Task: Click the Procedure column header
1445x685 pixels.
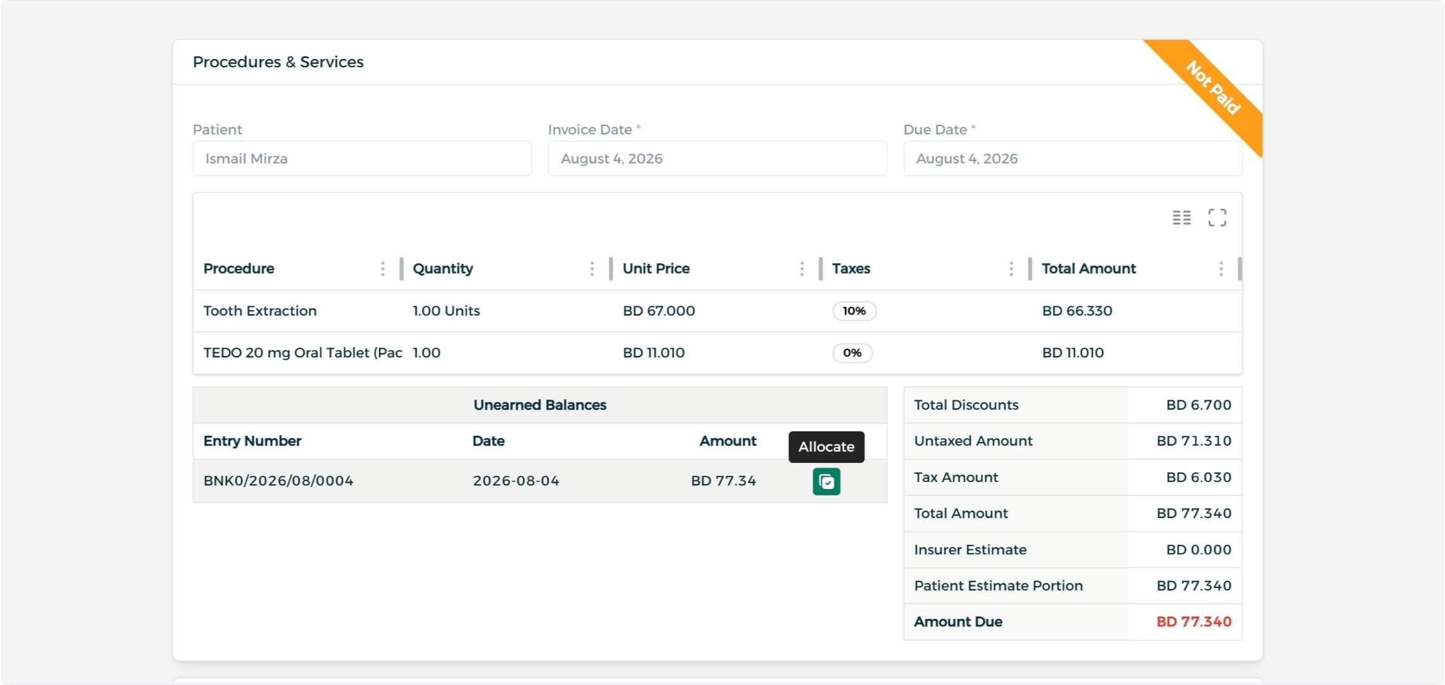Action: tap(239, 269)
